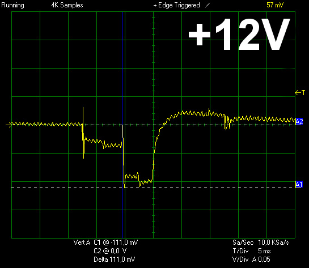
Task: Click the Running status label
Action: (13, 5)
